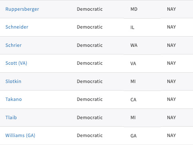Click the MI state cell in Tlaib's row

(133, 118)
